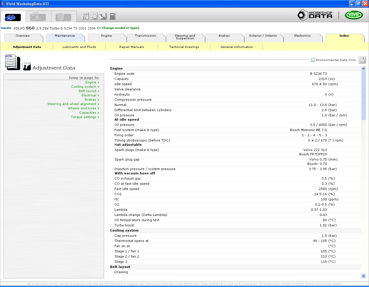Jump to Wheels and tyres section
This screenshot has height=287, width=369.
click(84, 108)
